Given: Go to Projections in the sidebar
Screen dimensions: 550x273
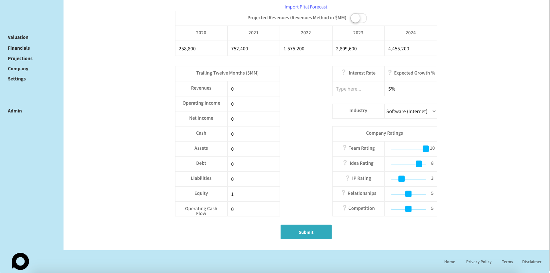Looking at the screenshot, I should point(20,59).
